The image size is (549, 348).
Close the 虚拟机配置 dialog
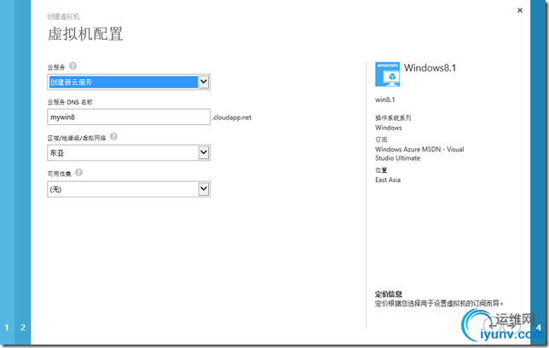(520, 10)
